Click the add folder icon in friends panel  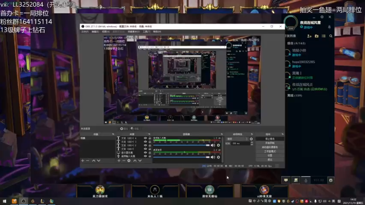(x=317, y=36)
